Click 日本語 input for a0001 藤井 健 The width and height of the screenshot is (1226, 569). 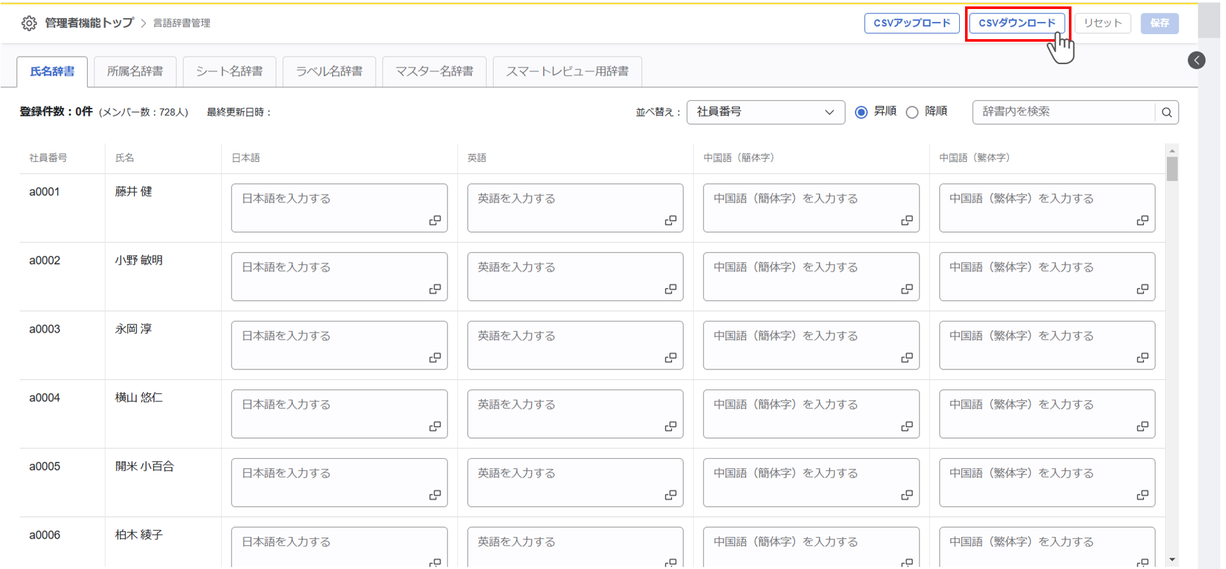click(339, 208)
